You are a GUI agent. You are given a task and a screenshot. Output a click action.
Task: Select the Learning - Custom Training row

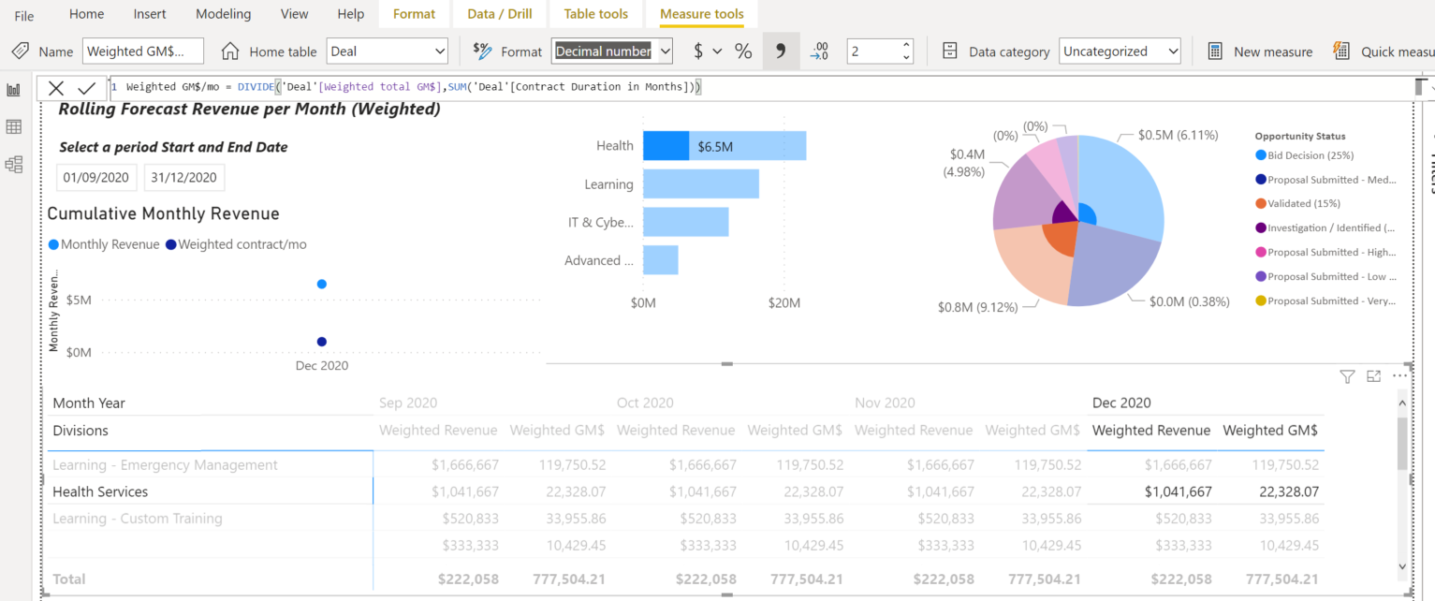(138, 519)
